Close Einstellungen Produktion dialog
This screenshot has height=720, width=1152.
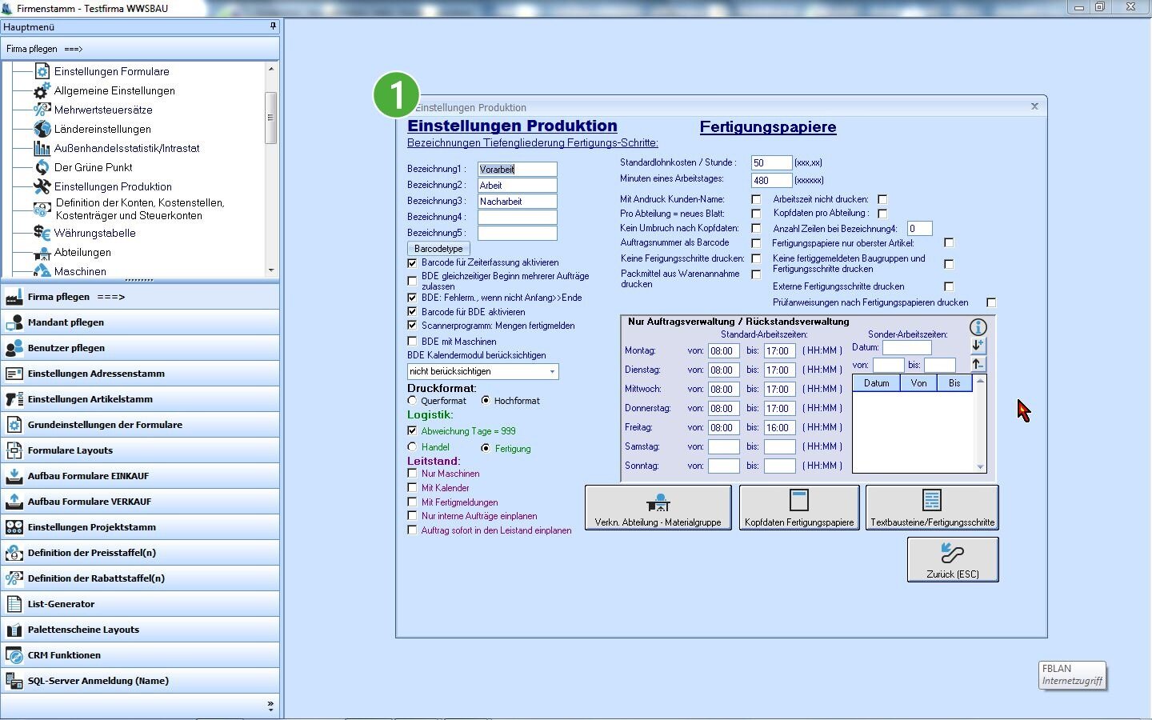(1034, 106)
